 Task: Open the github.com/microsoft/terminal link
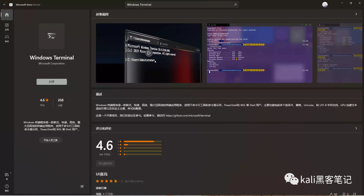pyautogui.click(x=188, y=116)
